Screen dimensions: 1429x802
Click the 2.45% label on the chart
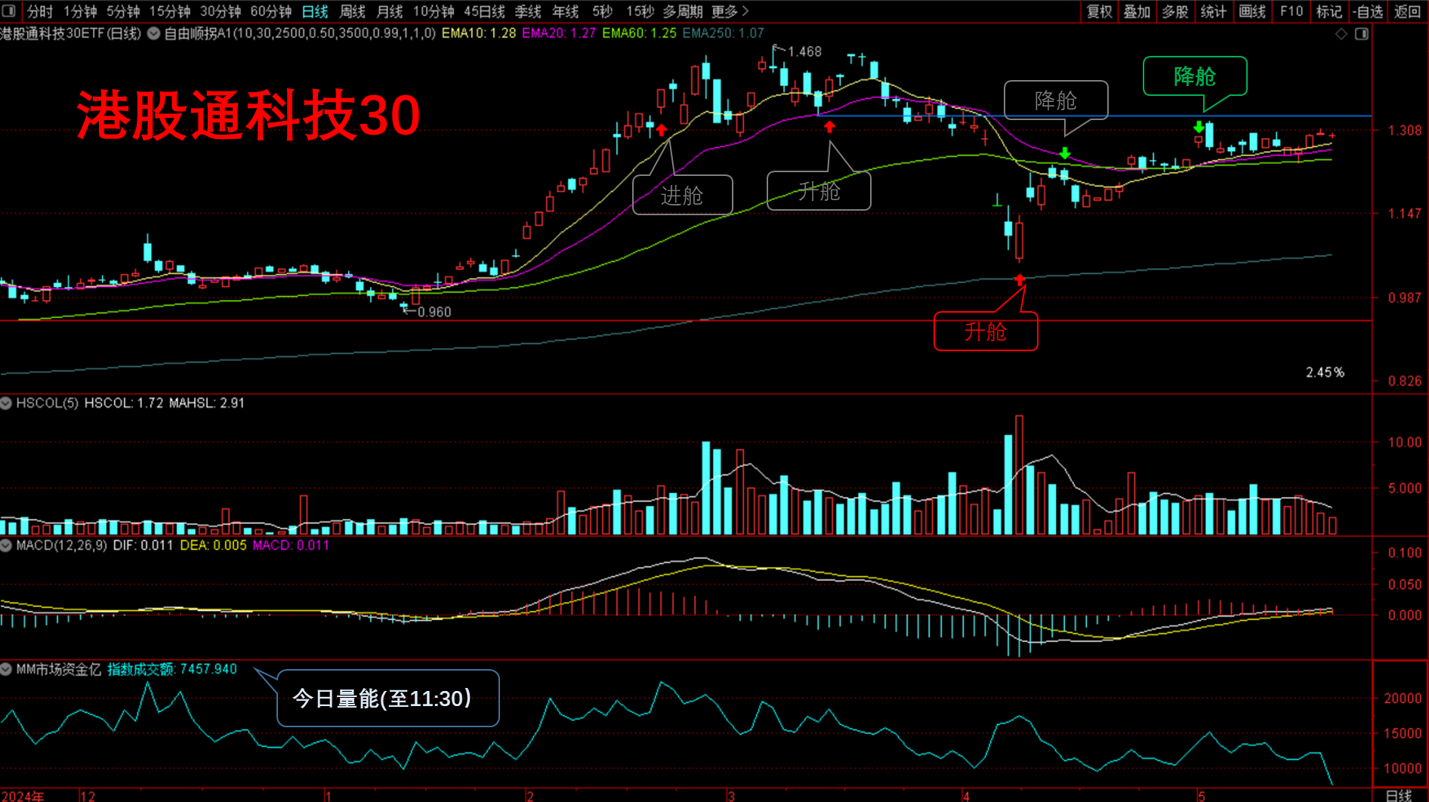tap(1326, 372)
